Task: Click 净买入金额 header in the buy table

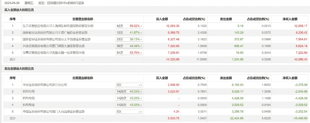Action: point(290,19)
